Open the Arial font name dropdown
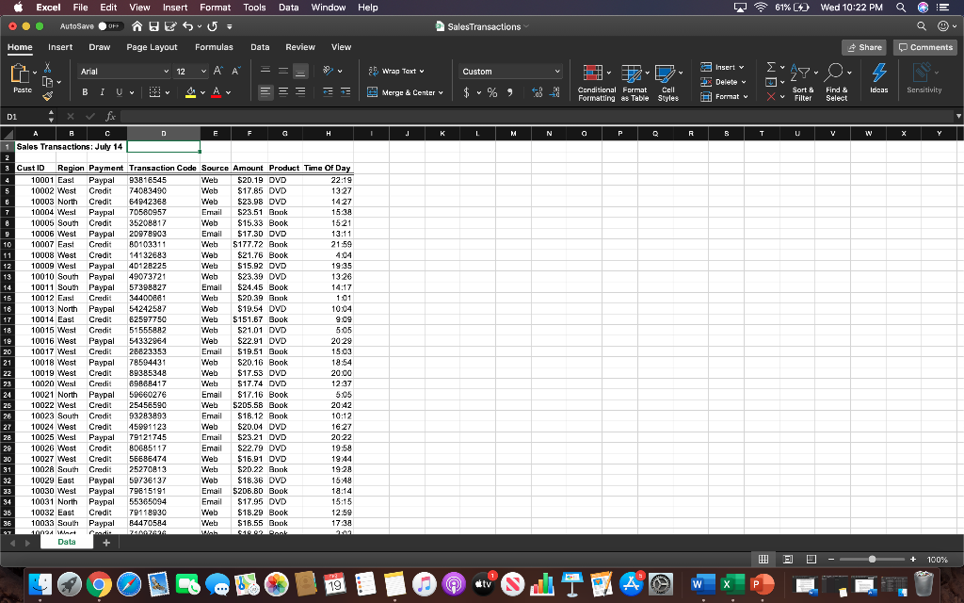Image resolution: width=964 pixels, height=603 pixels. click(x=166, y=72)
